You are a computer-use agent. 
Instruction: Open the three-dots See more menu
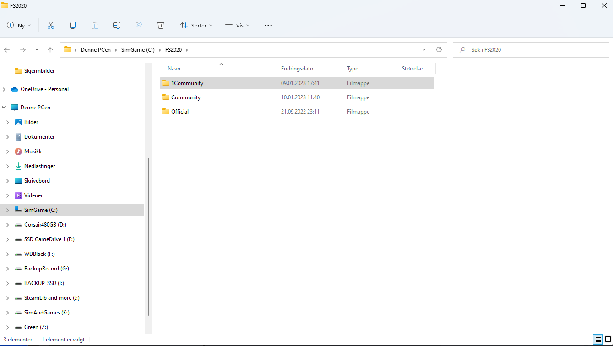pos(268,26)
